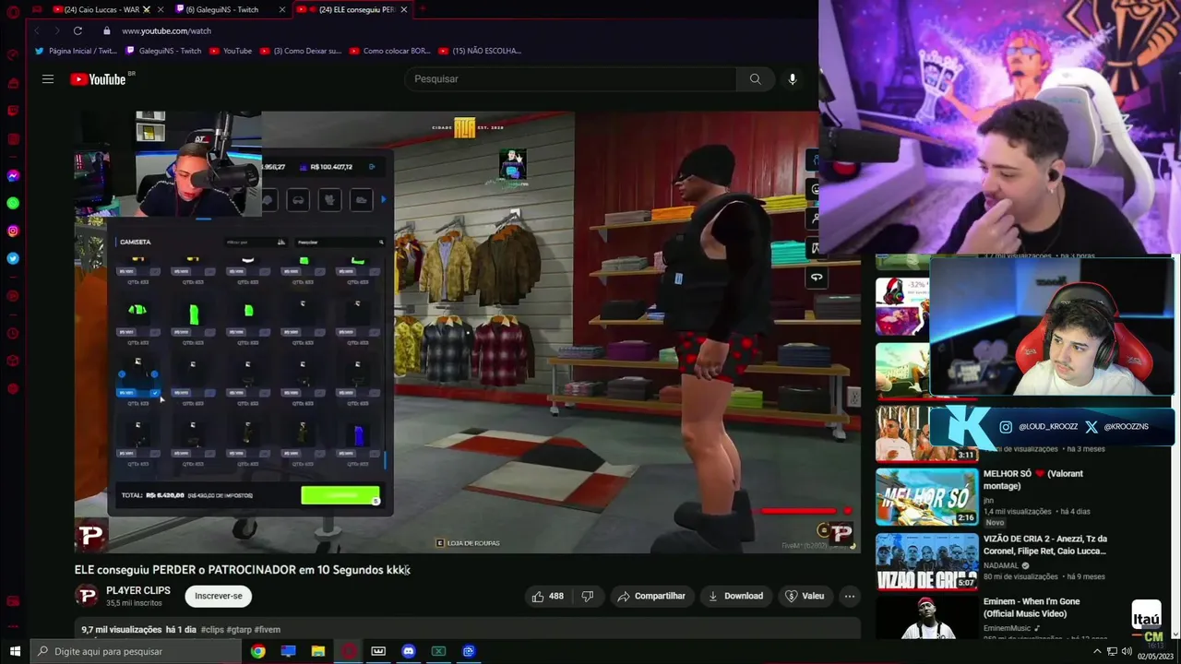Open a new browser tab
This screenshot has width=1181, height=664.
[x=422, y=9]
